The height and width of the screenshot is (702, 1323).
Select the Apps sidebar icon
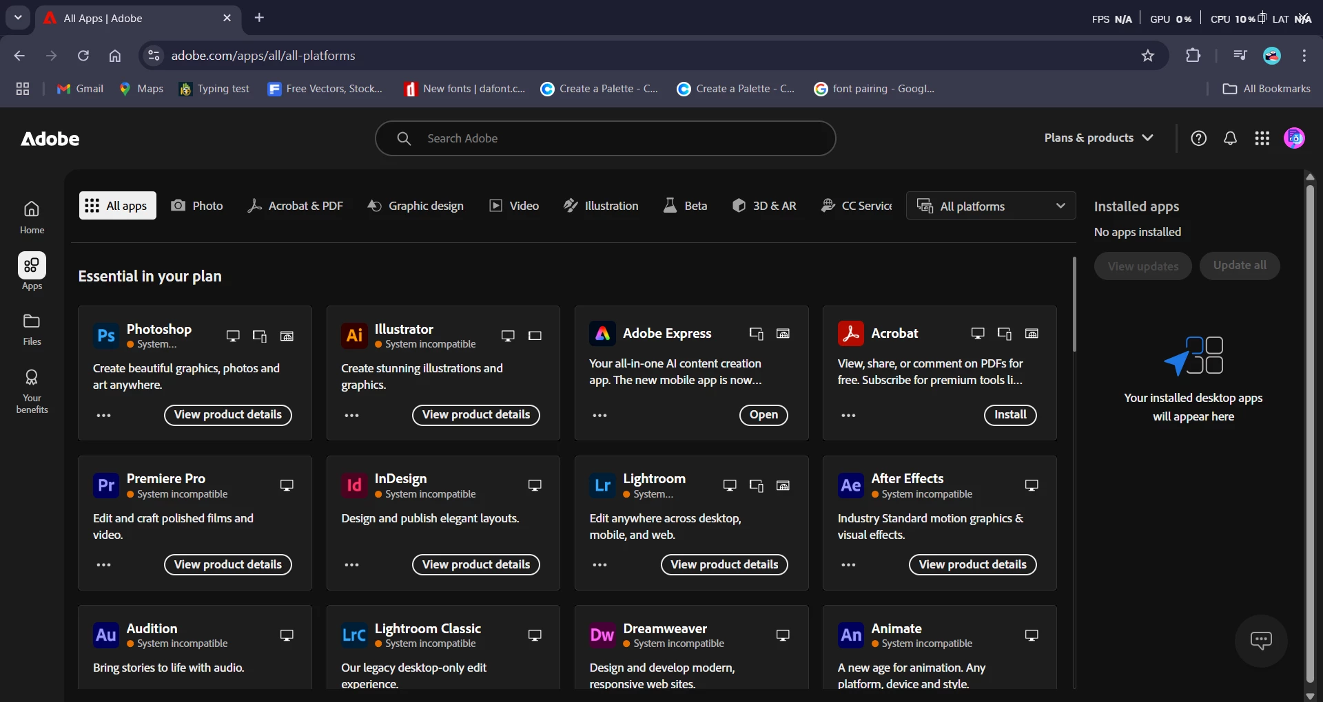32,266
